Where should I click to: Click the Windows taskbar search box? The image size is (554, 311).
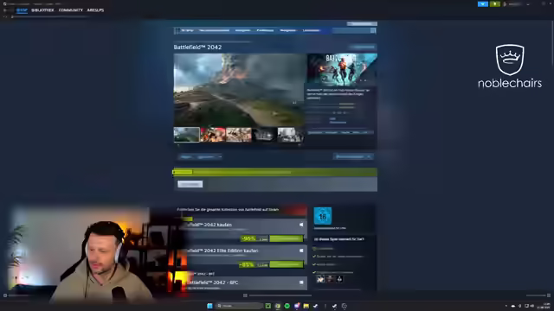[239, 306]
